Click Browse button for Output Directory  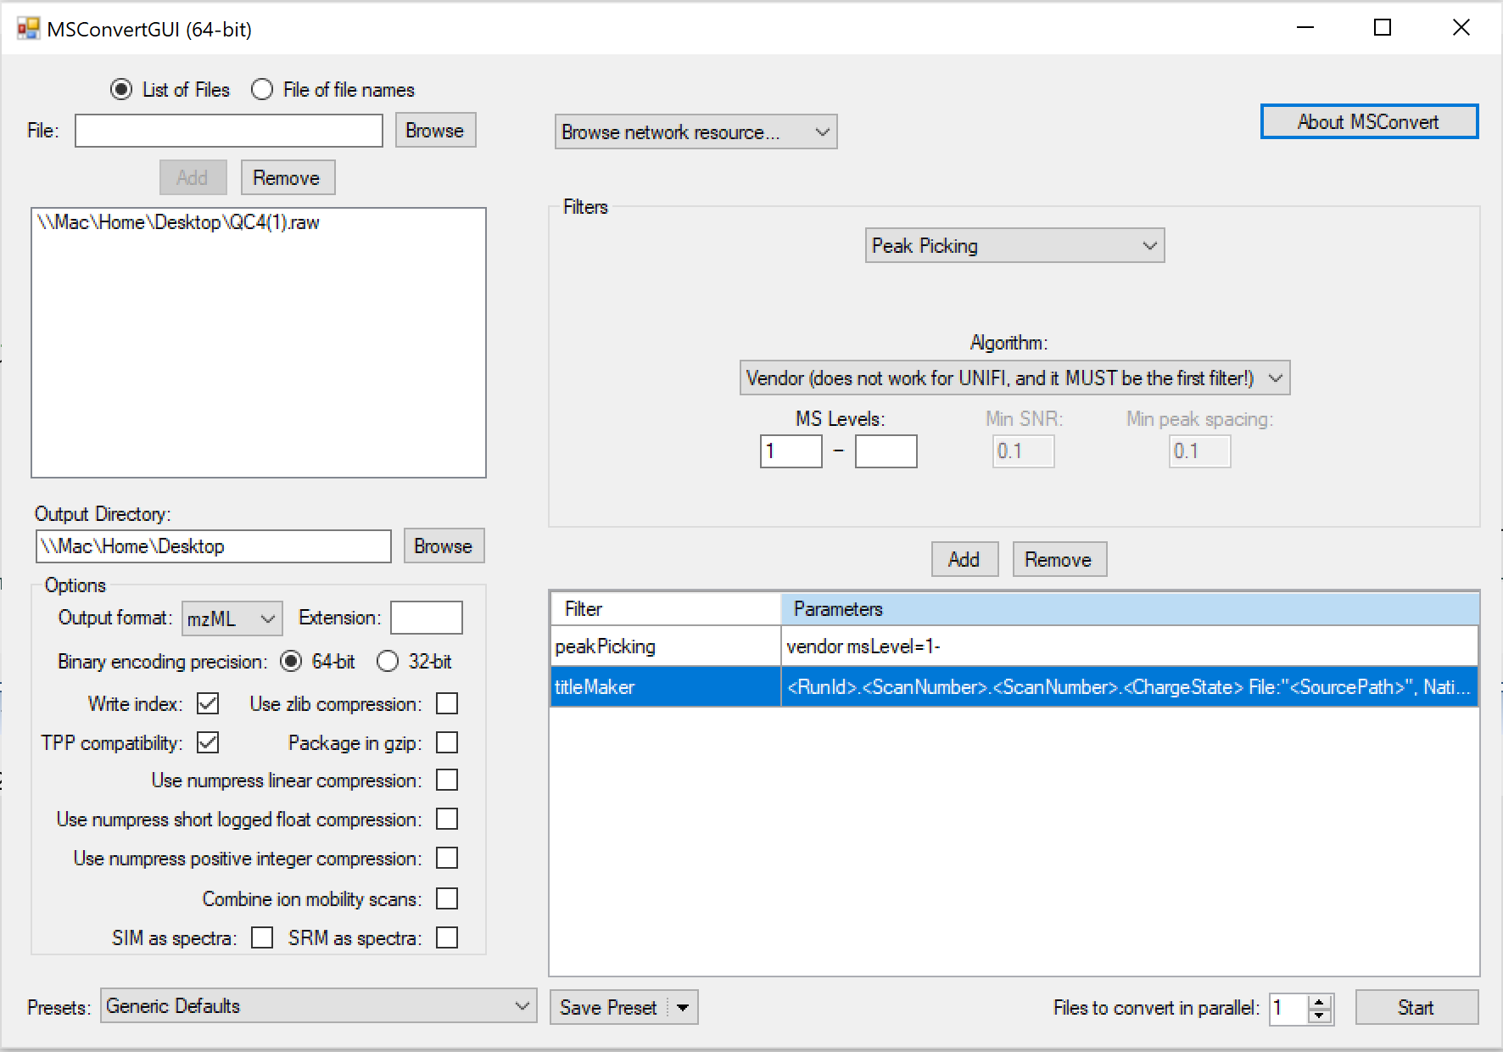click(444, 546)
